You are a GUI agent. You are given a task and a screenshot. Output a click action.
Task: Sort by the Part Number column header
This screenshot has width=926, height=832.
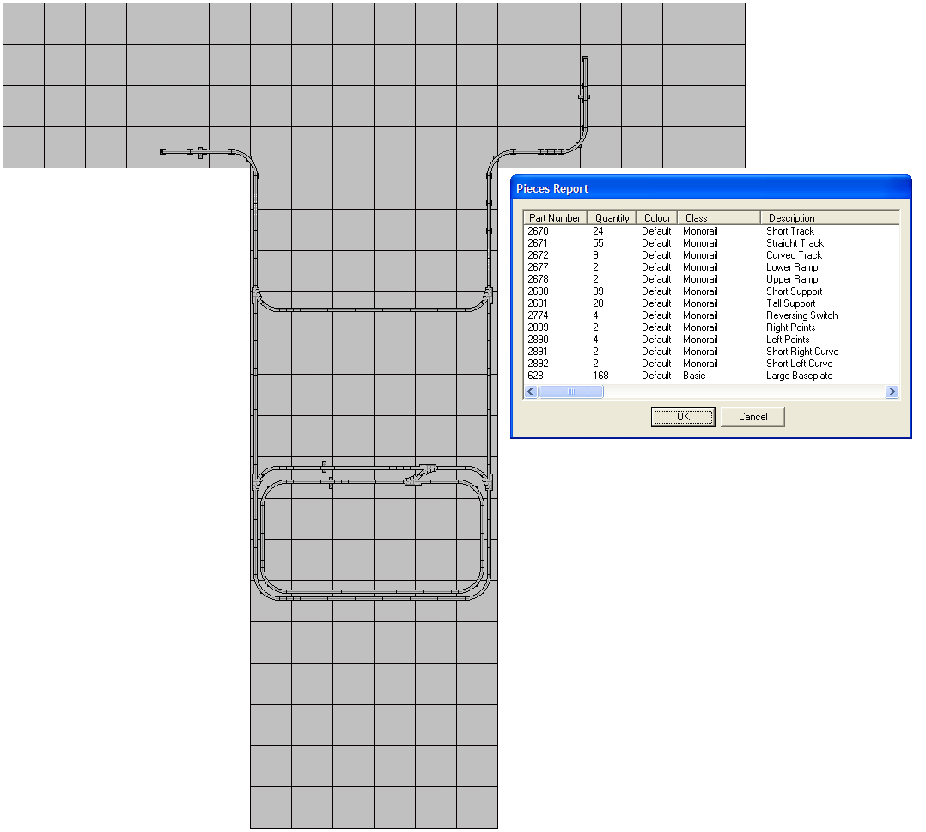(555, 218)
